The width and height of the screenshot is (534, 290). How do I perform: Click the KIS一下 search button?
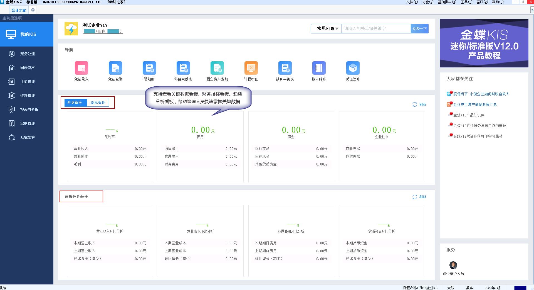(x=419, y=29)
